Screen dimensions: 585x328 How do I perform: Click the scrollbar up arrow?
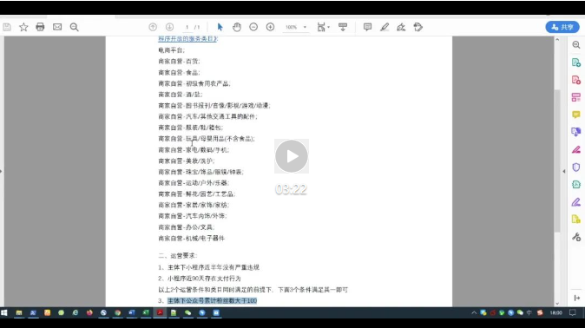click(557, 39)
